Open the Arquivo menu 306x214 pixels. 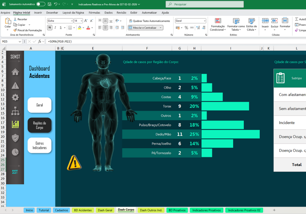(x=5, y=13)
